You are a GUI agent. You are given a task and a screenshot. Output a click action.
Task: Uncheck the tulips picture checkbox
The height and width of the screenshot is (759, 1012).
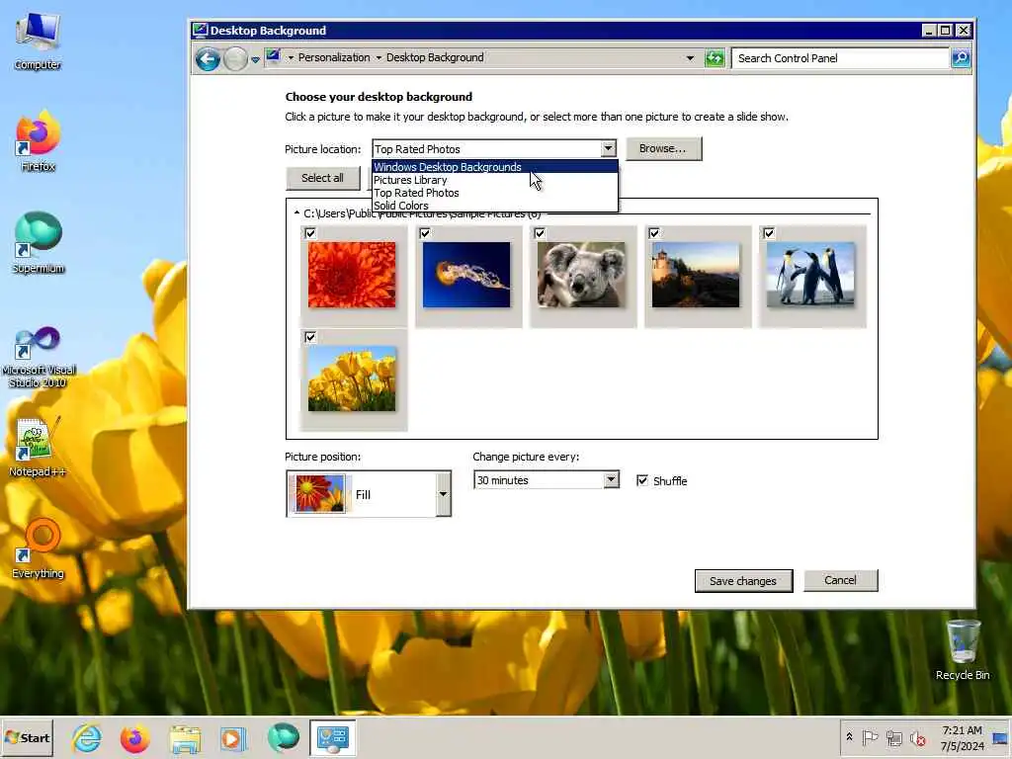pos(310,337)
